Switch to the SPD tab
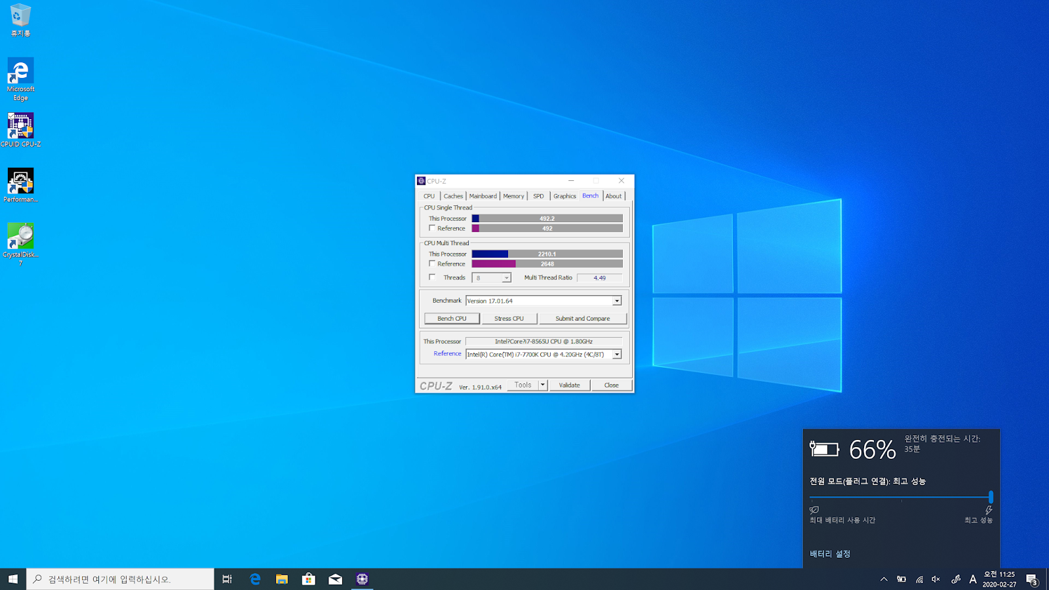This screenshot has height=590, width=1049. coord(538,196)
